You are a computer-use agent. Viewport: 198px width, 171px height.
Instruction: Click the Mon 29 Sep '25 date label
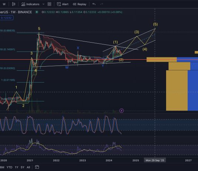tap(155, 160)
